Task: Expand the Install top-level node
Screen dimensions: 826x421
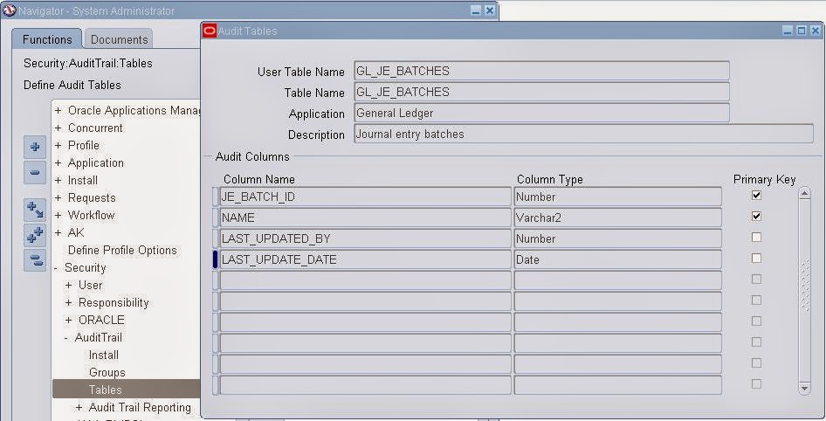Action: pos(58,181)
